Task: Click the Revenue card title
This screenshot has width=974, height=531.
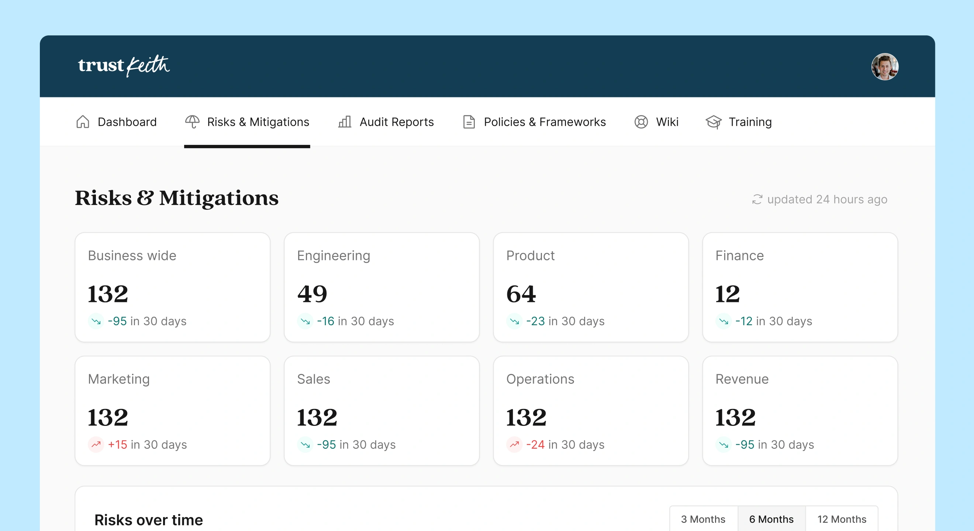Action: pyautogui.click(x=742, y=379)
